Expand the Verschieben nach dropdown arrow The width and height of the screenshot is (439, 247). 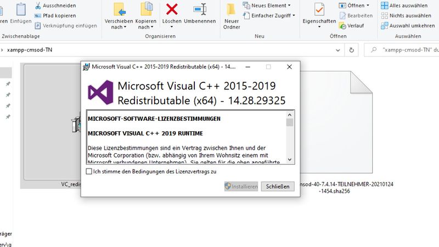point(125,27)
